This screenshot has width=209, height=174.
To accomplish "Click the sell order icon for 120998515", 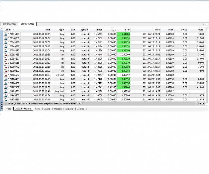I will coord(5,63).
